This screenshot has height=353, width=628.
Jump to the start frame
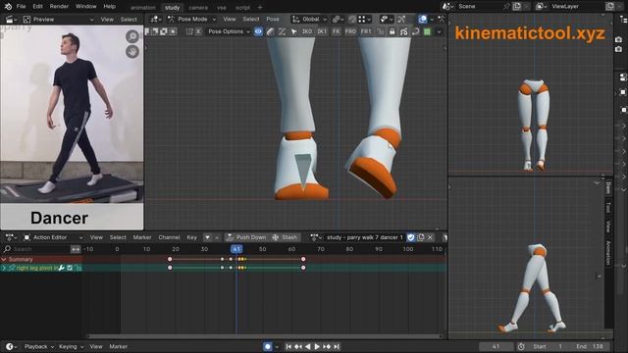point(288,346)
